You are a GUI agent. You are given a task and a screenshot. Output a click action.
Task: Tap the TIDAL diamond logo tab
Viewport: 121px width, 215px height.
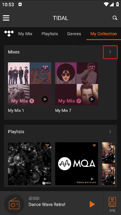[x=9, y=34]
